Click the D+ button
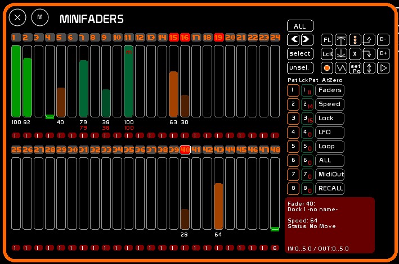The height and width of the screenshot is (264, 399). coord(383,54)
